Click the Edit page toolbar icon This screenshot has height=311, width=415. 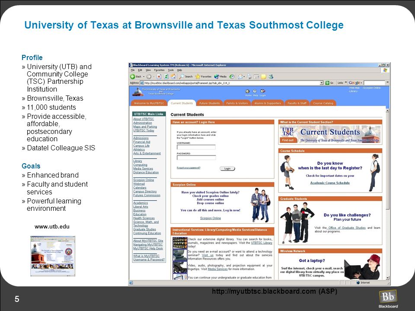(256, 76)
